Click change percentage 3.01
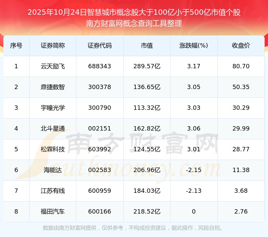The image size is (268, 237). (194, 149)
